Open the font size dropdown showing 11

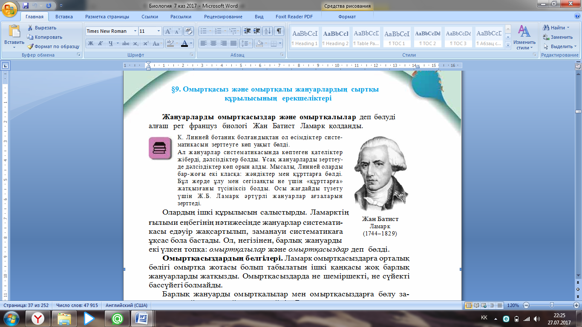tap(159, 31)
